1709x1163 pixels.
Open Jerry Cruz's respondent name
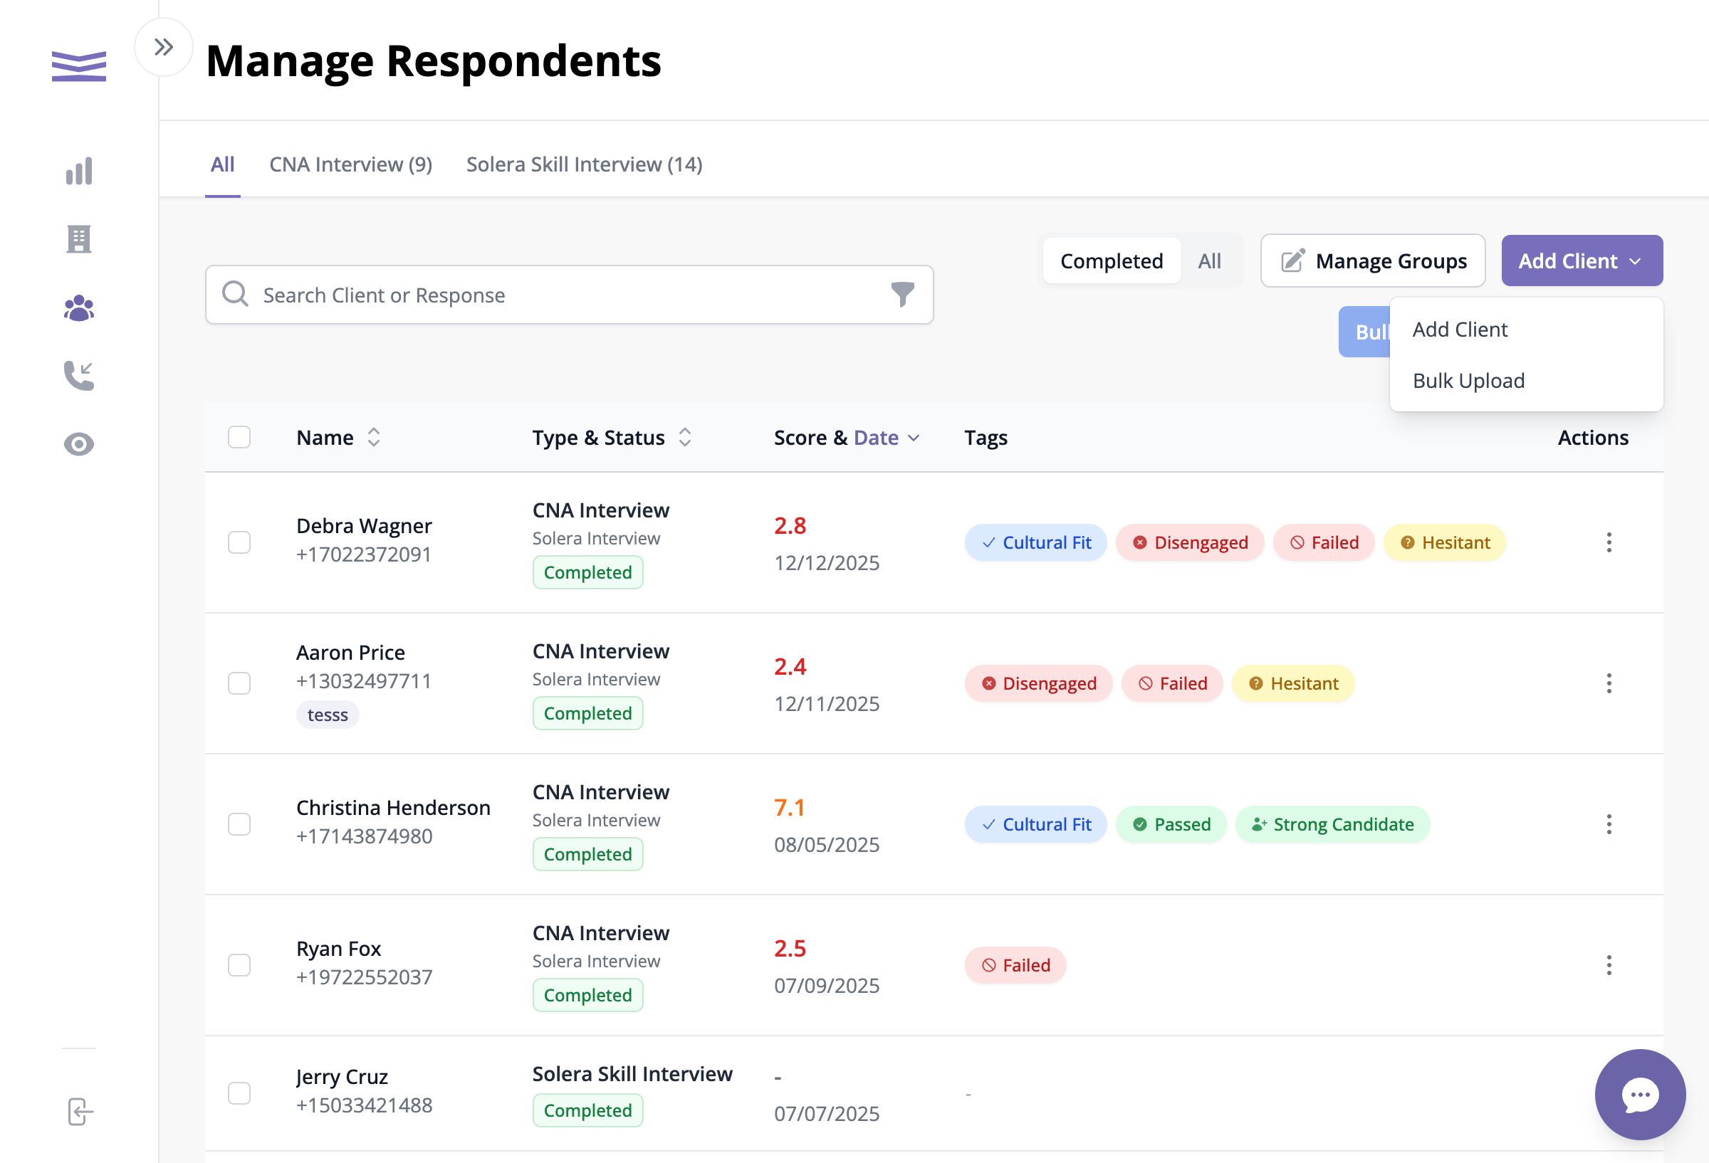pos(341,1076)
